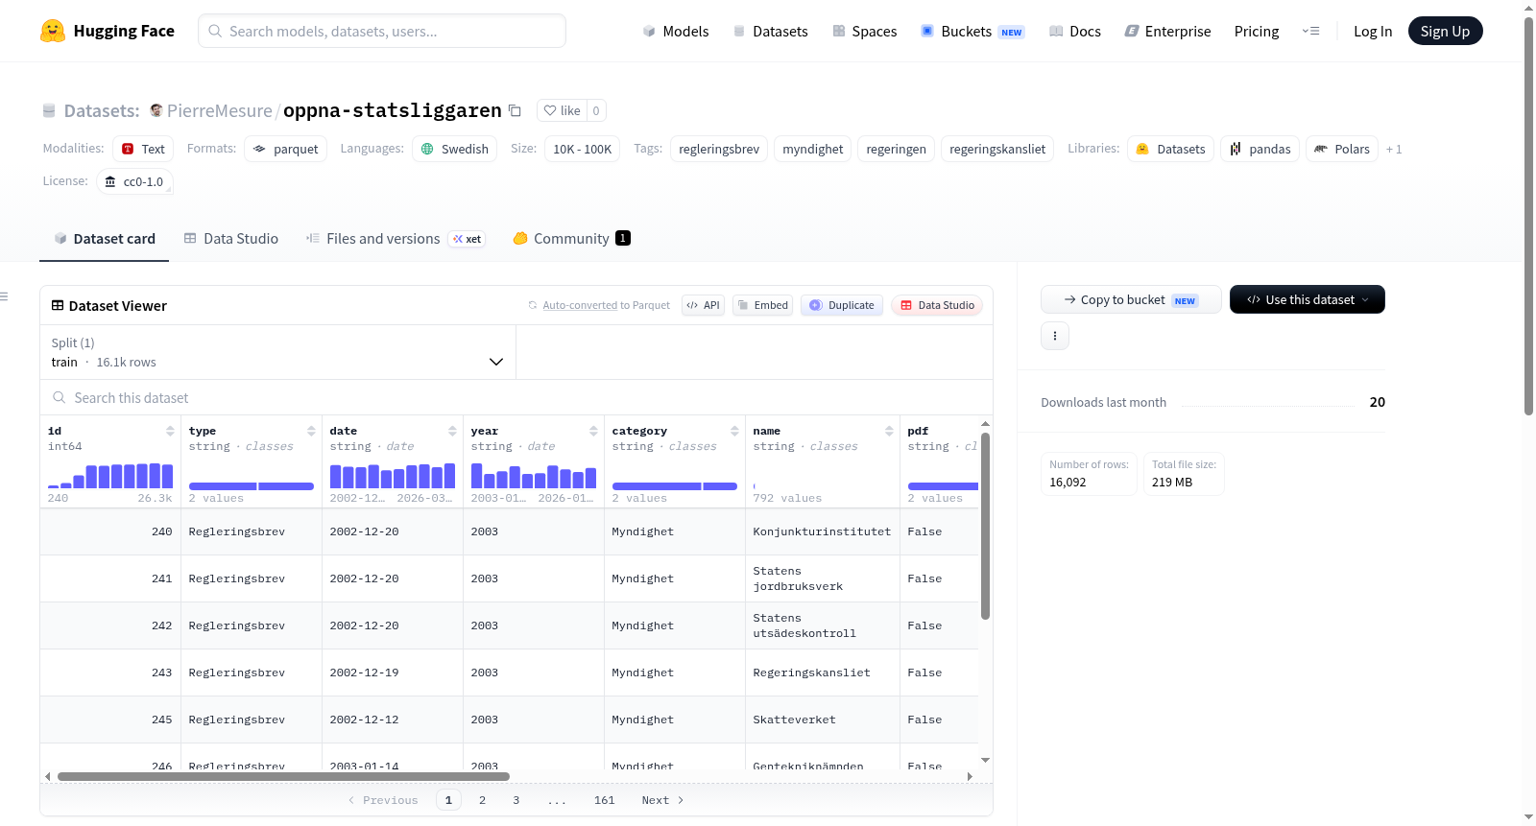
Task: Sort the id column
Action: [170, 431]
